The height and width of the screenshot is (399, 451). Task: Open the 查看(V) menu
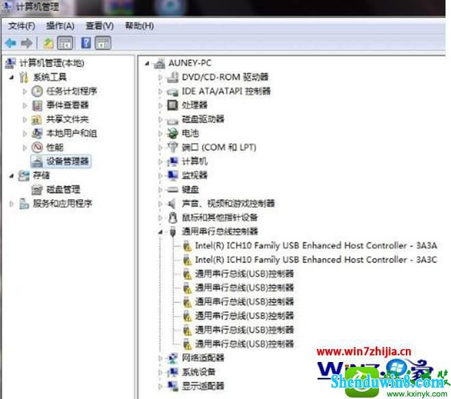99,26
